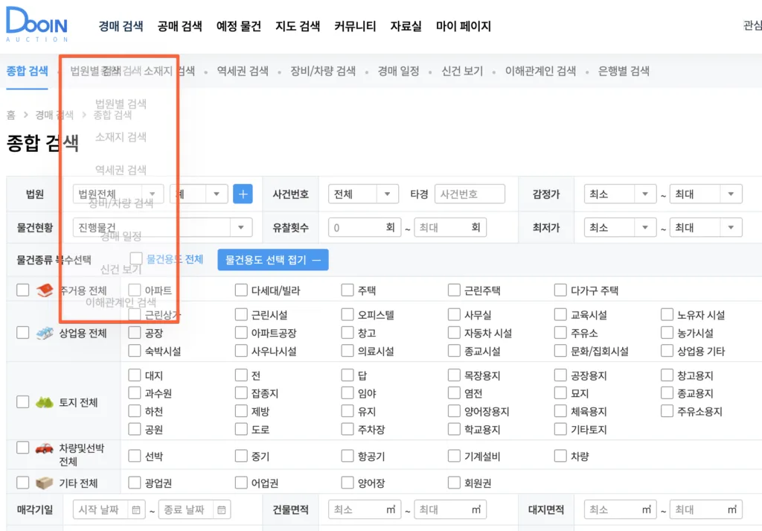Open the 지도 검색 top menu
The image size is (762, 531).
click(x=298, y=26)
